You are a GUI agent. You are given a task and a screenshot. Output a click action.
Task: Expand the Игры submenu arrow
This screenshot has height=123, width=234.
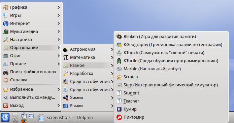(x=59, y=15)
